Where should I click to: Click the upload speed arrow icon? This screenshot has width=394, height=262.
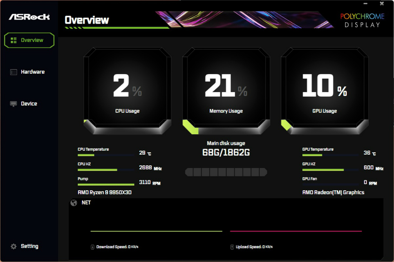(x=232, y=247)
